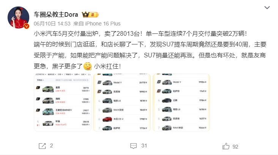
Task: Click the smiling emoji in the post text
Action: 88,66
